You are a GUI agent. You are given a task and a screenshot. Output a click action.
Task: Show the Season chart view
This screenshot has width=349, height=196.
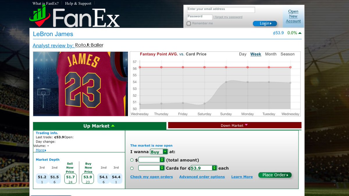pos(288,54)
